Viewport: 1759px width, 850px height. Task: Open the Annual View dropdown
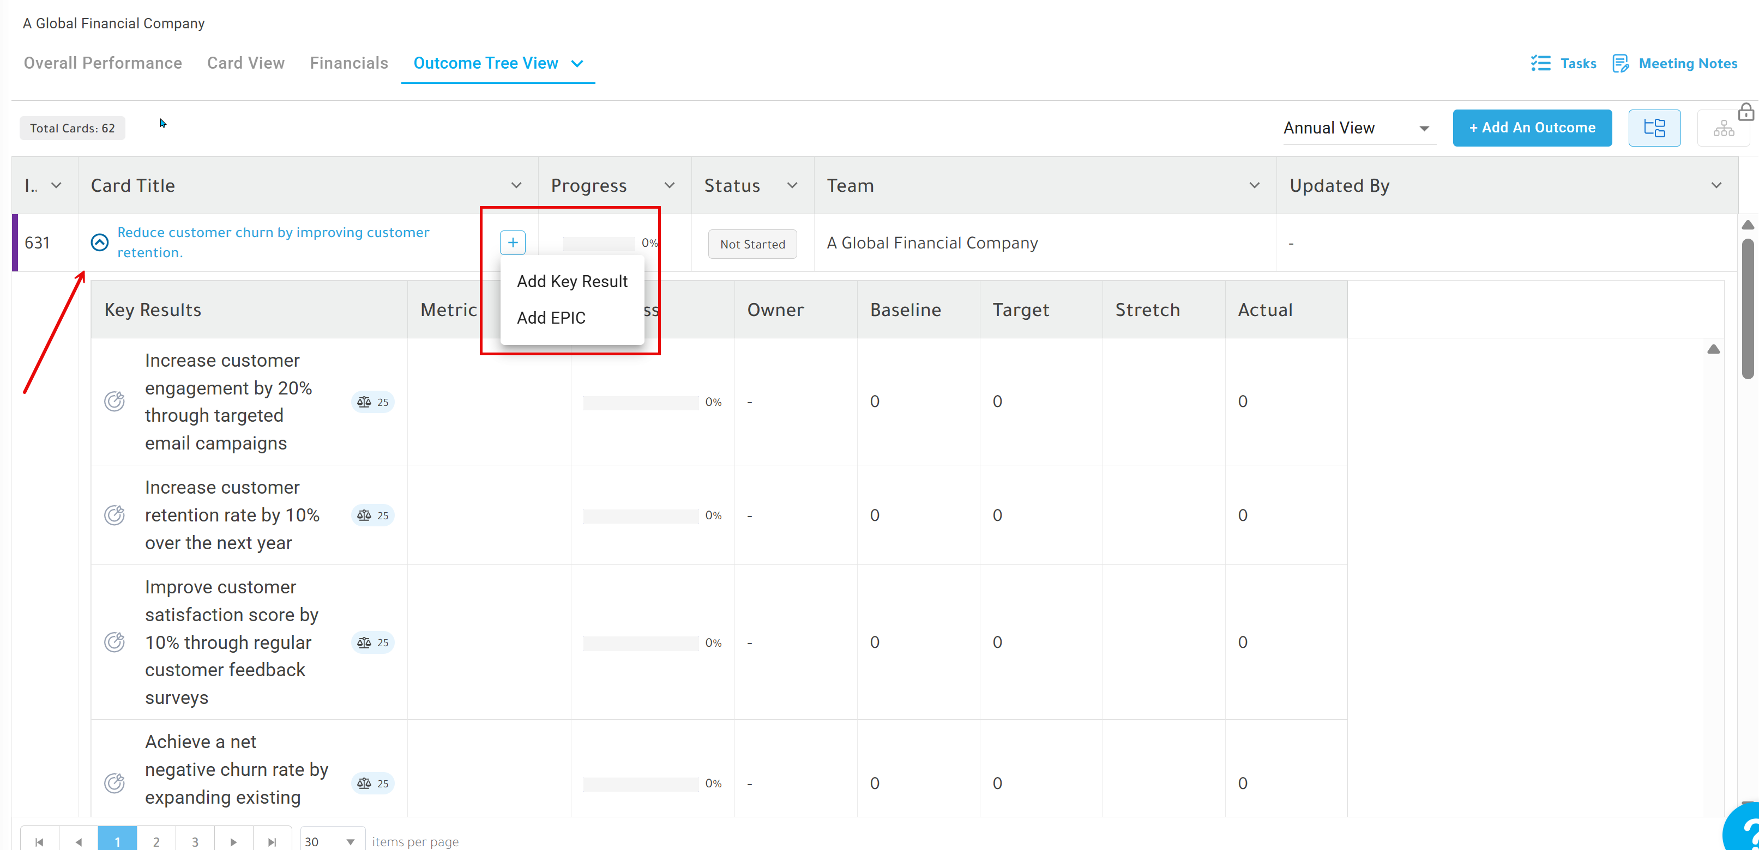[x=1359, y=127]
